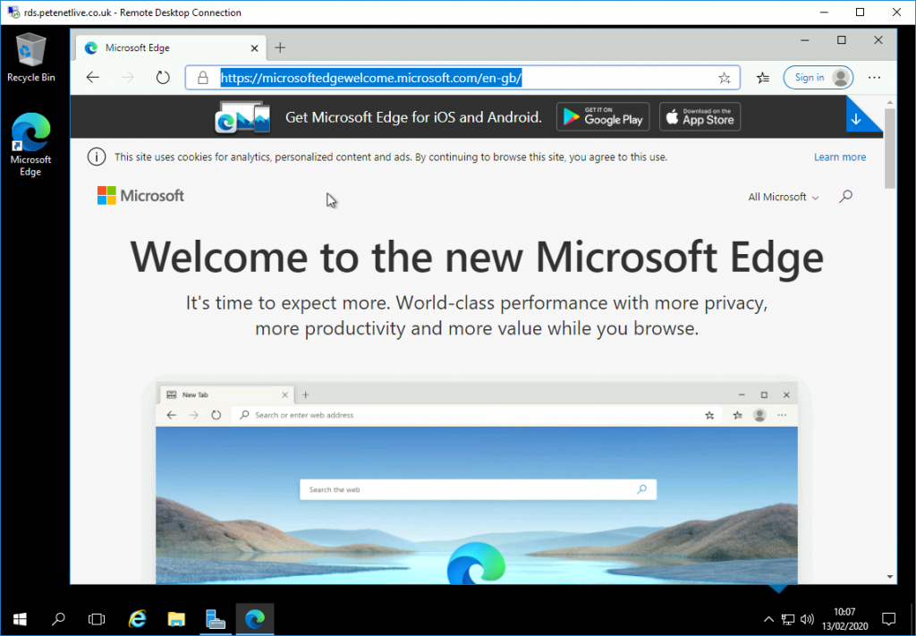The image size is (916, 636).
Task: Refresh the current page
Action: point(162,78)
